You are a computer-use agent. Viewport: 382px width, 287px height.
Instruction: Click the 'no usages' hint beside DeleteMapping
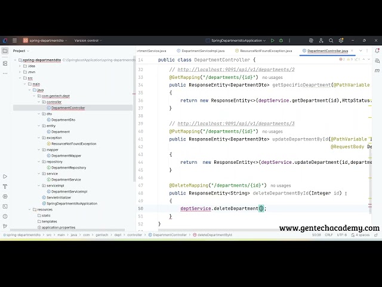pyautogui.click(x=281, y=186)
